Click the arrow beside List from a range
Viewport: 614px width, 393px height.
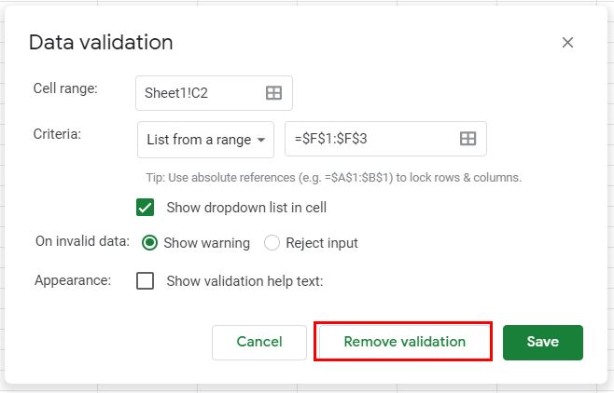(x=262, y=140)
